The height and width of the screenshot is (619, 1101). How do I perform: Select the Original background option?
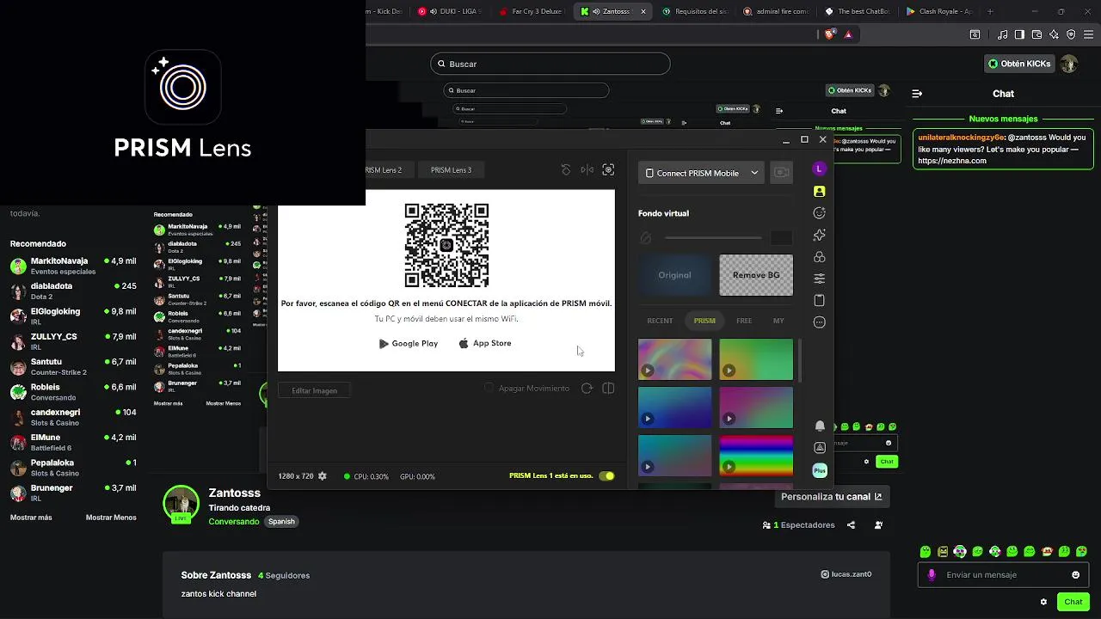pos(674,275)
